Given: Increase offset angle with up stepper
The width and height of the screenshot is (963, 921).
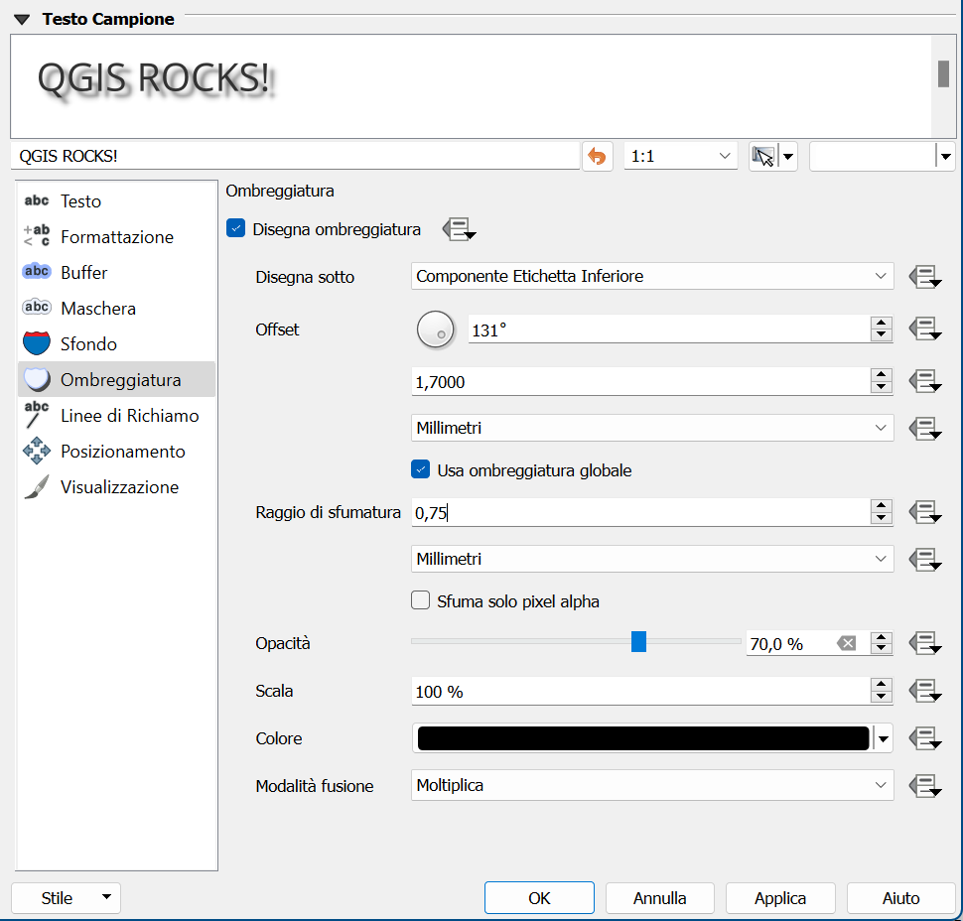Looking at the screenshot, I should (x=882, y=323).
